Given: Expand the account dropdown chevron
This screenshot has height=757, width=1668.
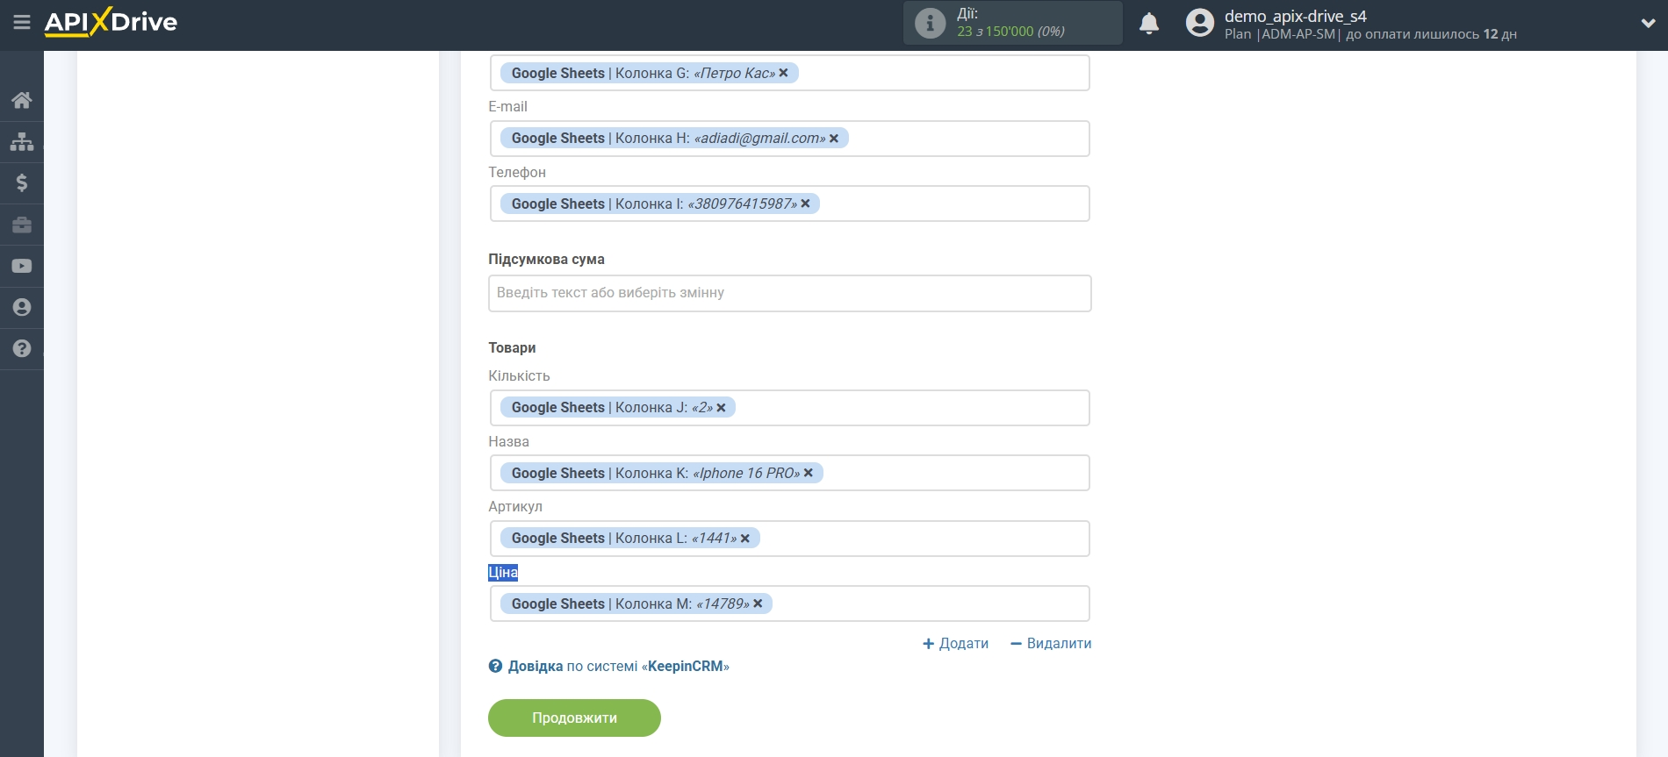Looking at the screenshot, I should click(1648, 24).
